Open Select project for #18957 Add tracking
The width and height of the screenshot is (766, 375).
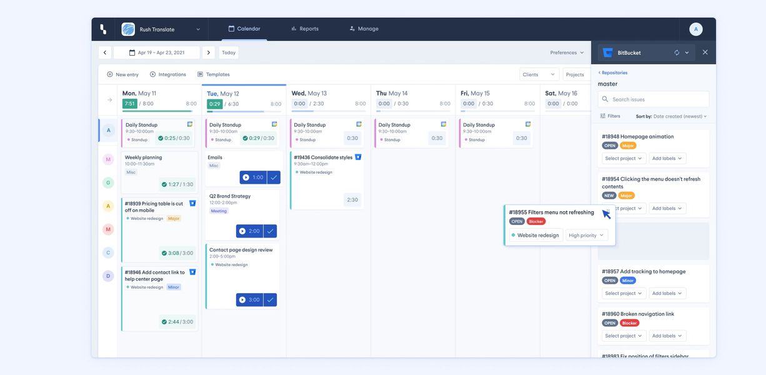tap(624, 293)
